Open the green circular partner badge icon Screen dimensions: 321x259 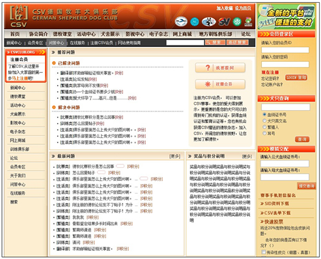coord(237,22)
